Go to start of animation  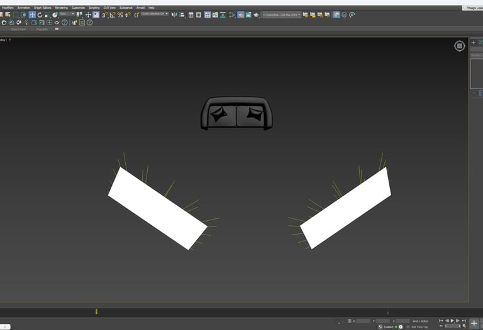tap(441, 321)
